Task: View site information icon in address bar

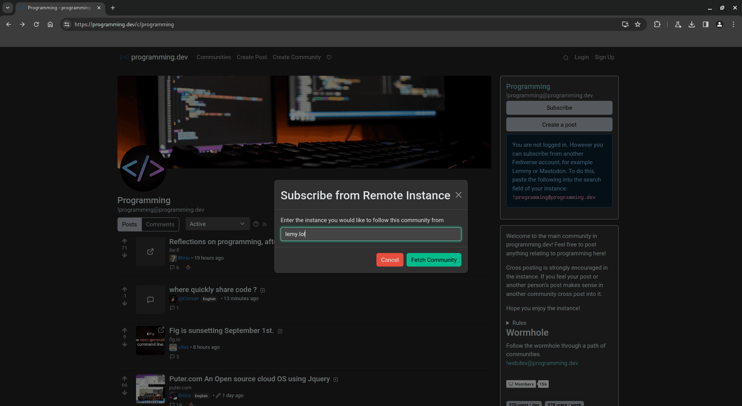Action: [x=67, y=24]
